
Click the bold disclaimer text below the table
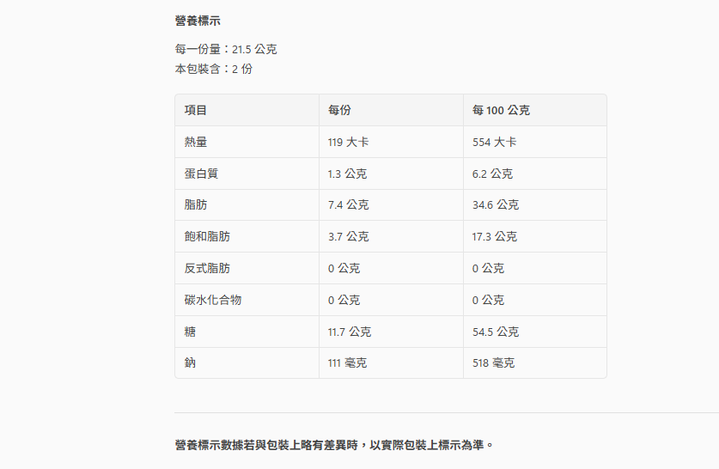pos(334,445)
